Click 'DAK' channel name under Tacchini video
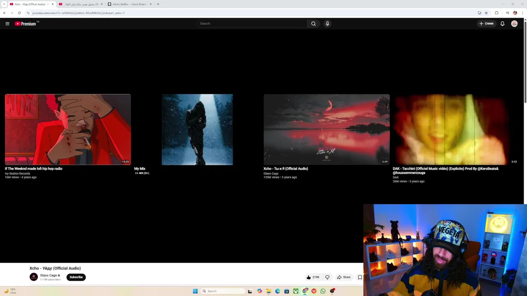Screen dimensions: 527x296 [x=396, y=178]
